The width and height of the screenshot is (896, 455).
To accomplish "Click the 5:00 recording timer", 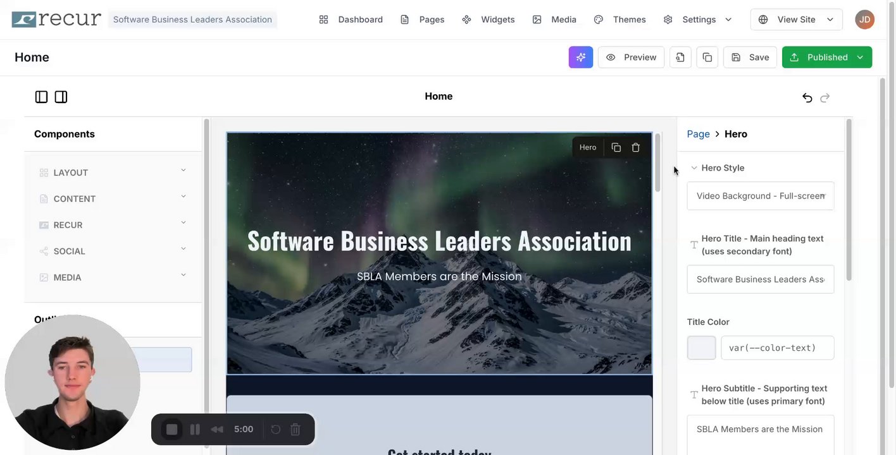I will tap(244, 430).
